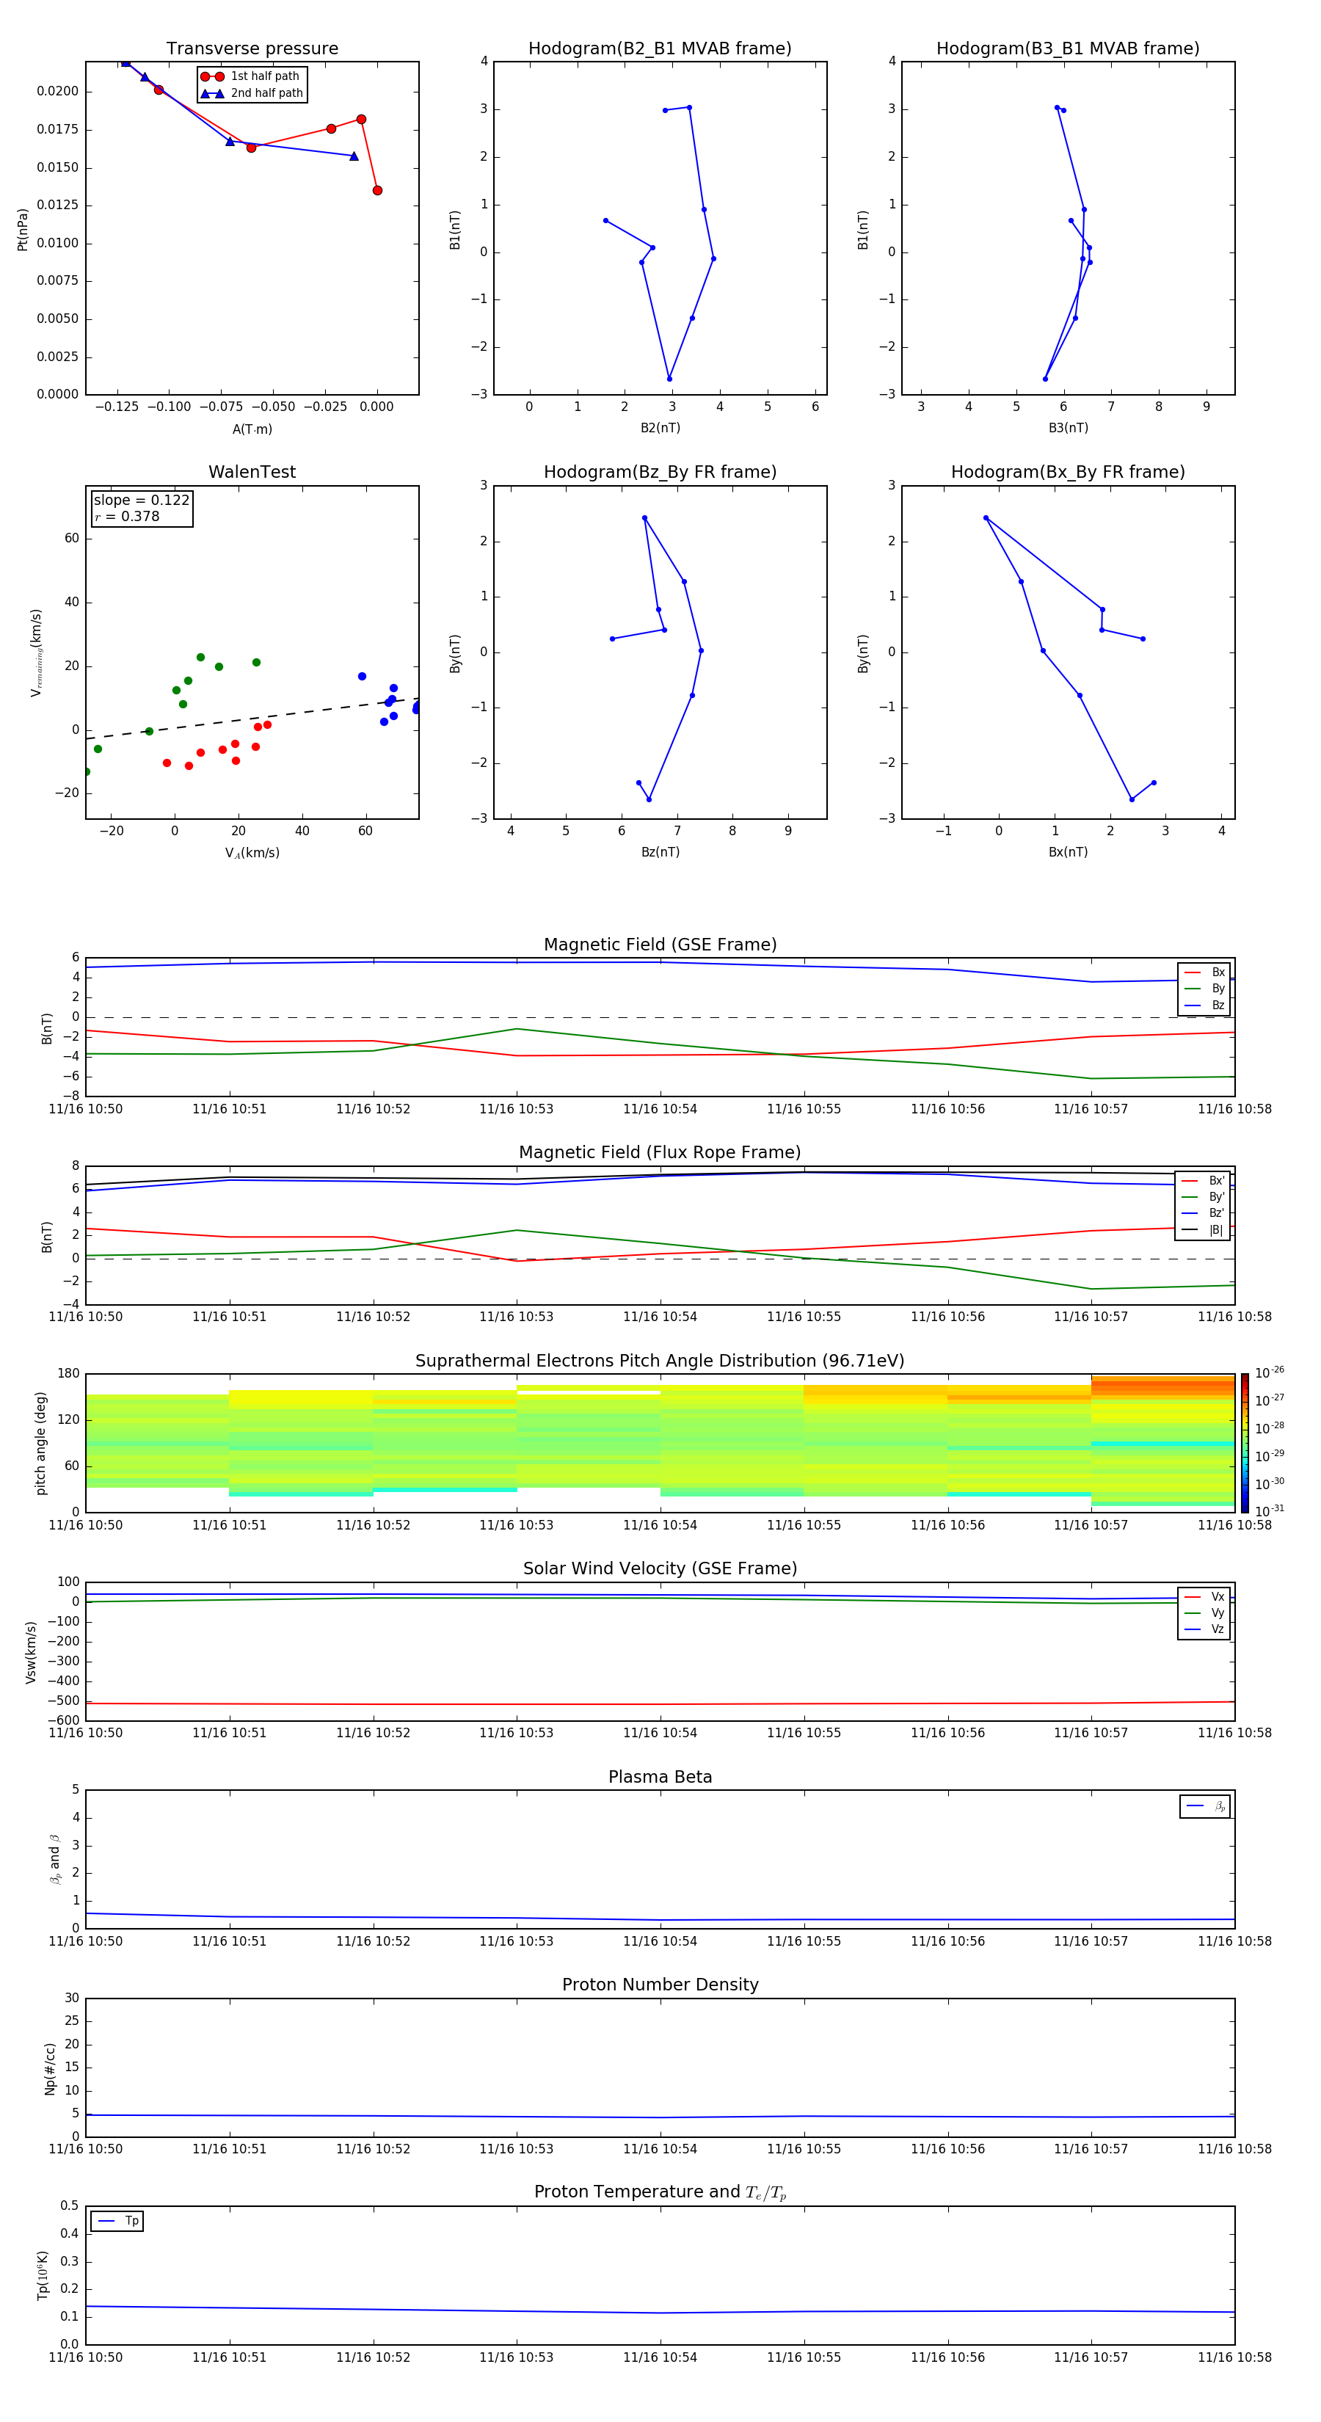Click the "Bz(nT)" x-axis label
Screen dimensions: 1321x2422
tap(660, 852)
